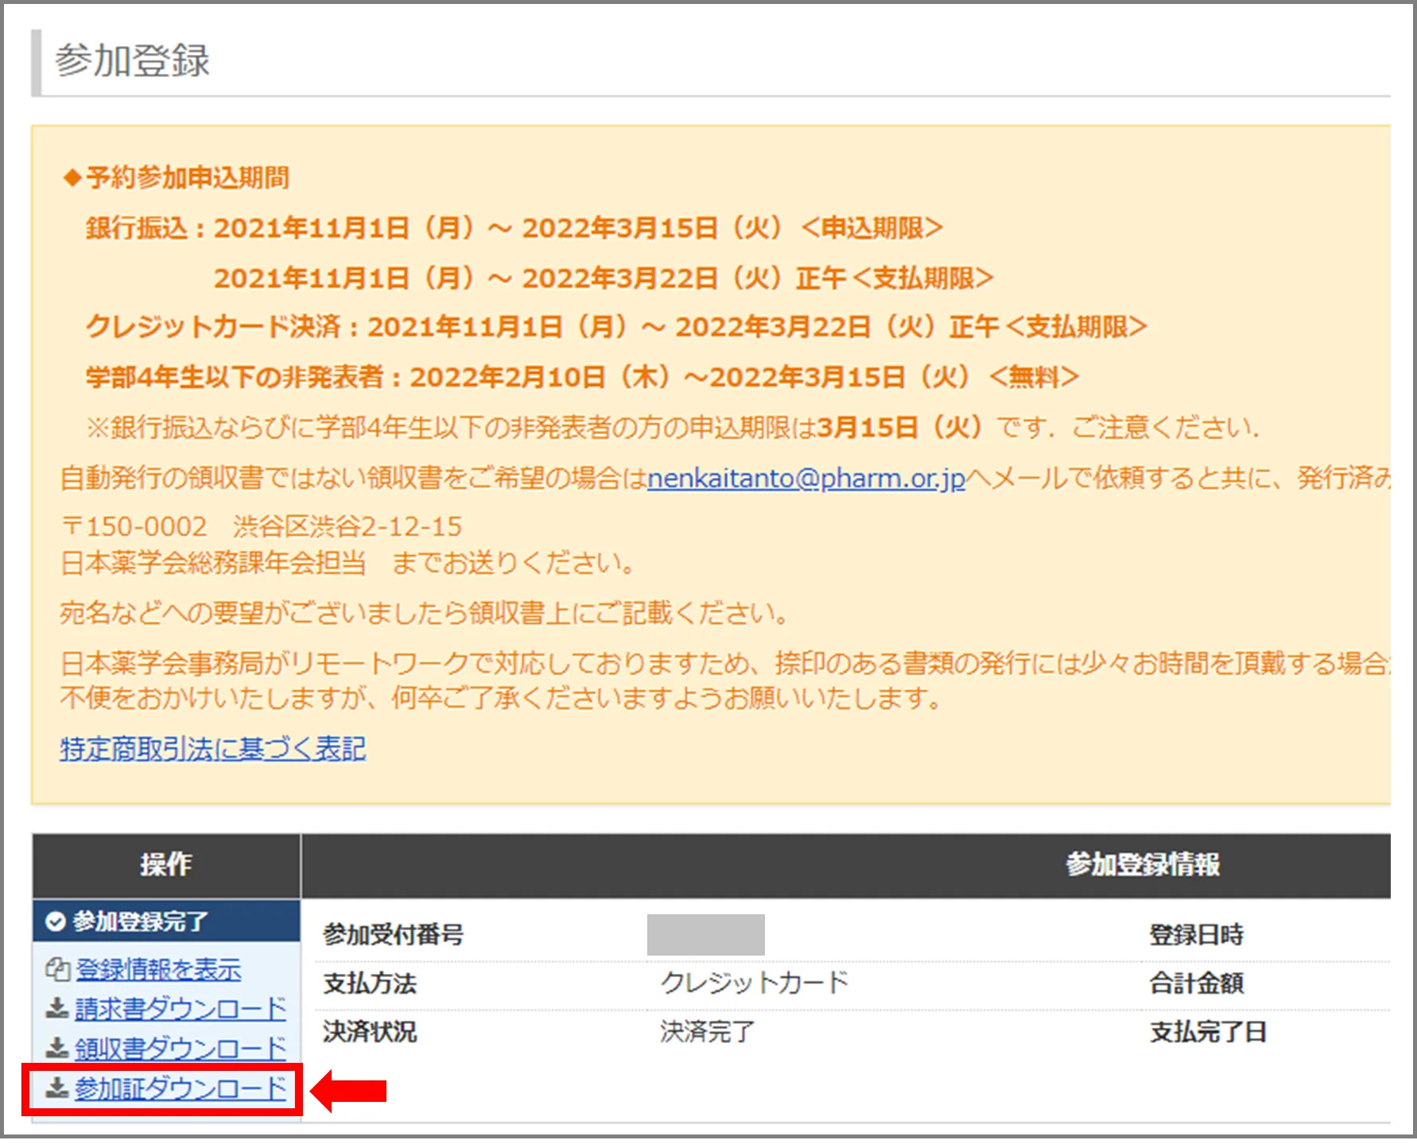Click the grayed-out registration number box

[x=705, y=935]
